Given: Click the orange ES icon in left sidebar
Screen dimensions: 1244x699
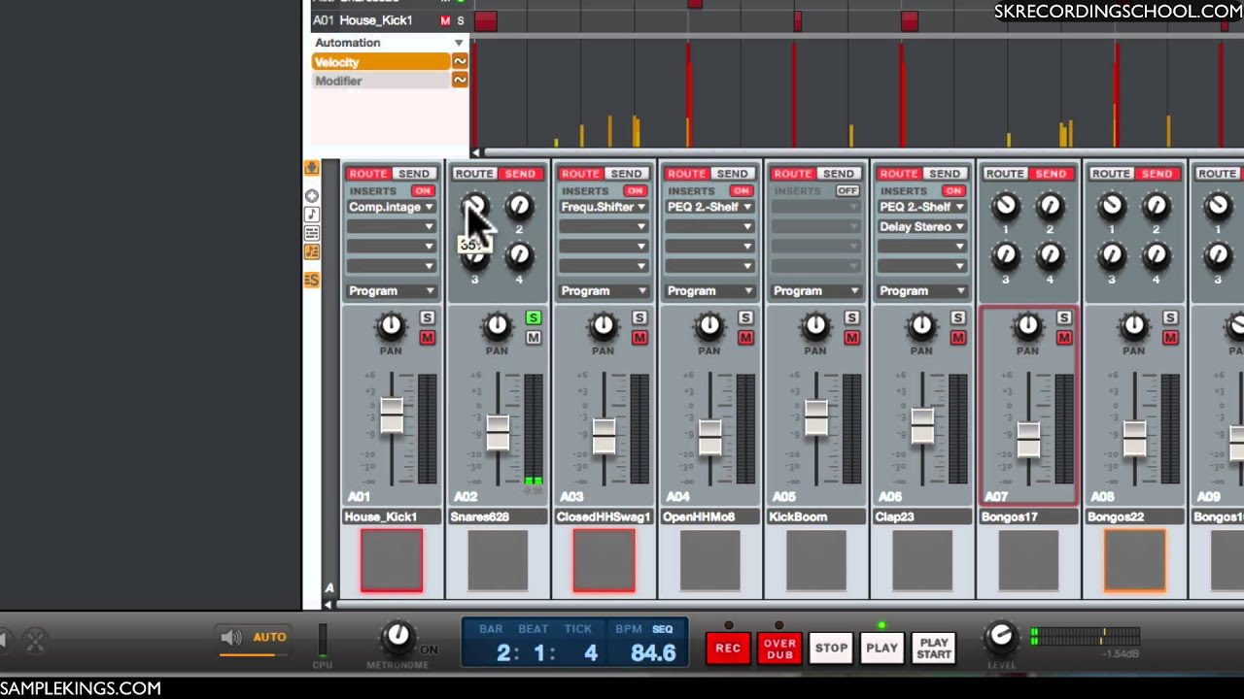Looking at the screenshot, I should pyautogui.click(x=312, y=280).
